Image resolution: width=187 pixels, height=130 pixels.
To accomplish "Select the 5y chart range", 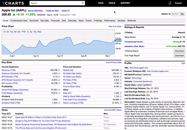I will tap(31, 32).
